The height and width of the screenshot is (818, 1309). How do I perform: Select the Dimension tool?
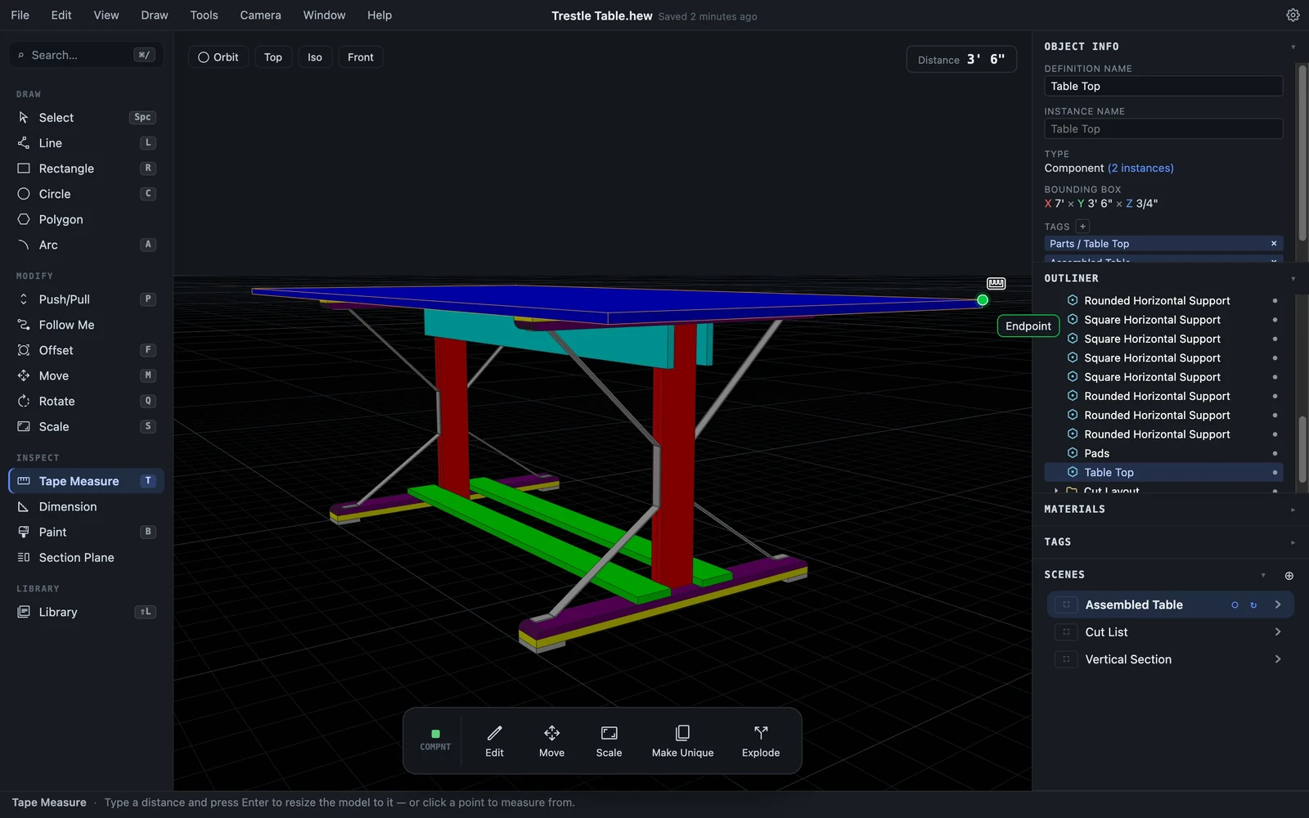point(86,506)
